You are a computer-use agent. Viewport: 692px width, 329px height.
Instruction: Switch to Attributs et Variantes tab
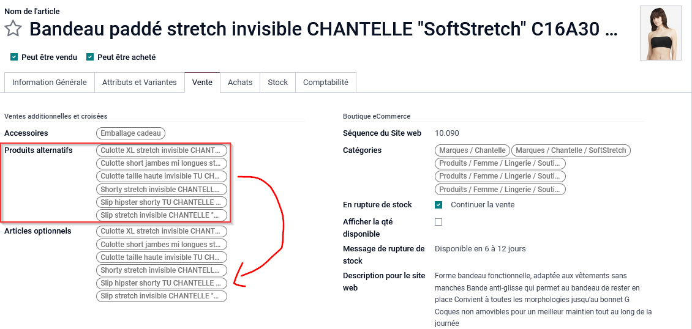(139, 83)
